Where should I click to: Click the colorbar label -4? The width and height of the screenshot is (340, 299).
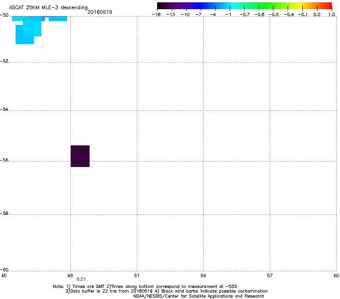tap(213, 15)
